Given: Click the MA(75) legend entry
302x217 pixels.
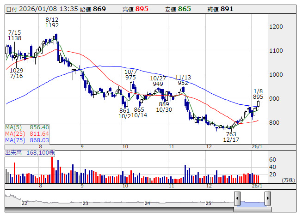Looking at the screenshot, I should pos(27,140).
